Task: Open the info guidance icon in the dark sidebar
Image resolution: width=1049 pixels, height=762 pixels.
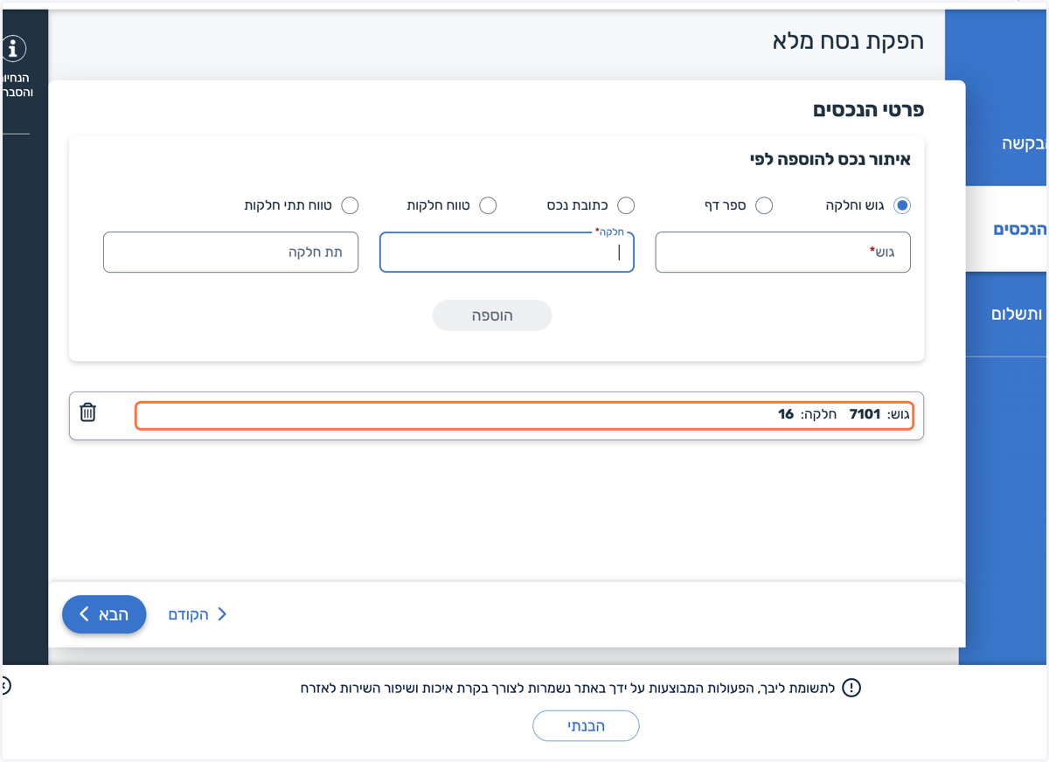Action: pos(14,50)
